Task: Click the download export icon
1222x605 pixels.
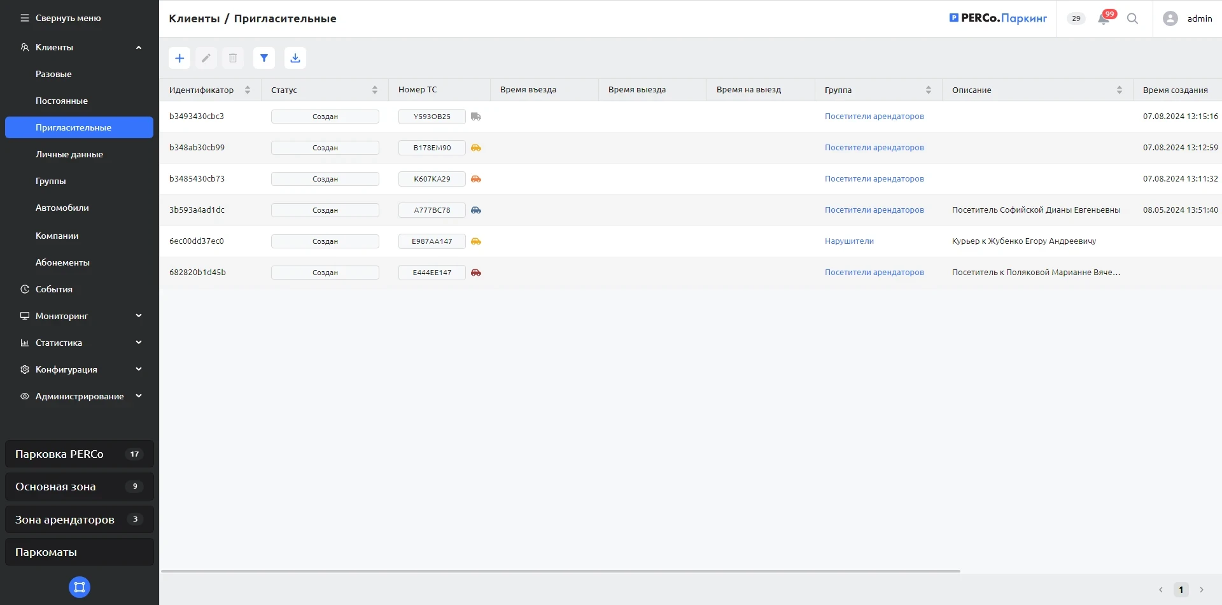Action: coord(295,58)
